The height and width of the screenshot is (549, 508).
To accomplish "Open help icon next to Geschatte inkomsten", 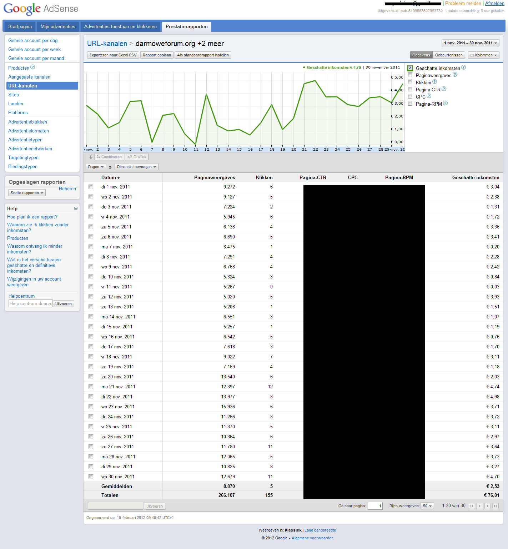I will tap(463, 67).
